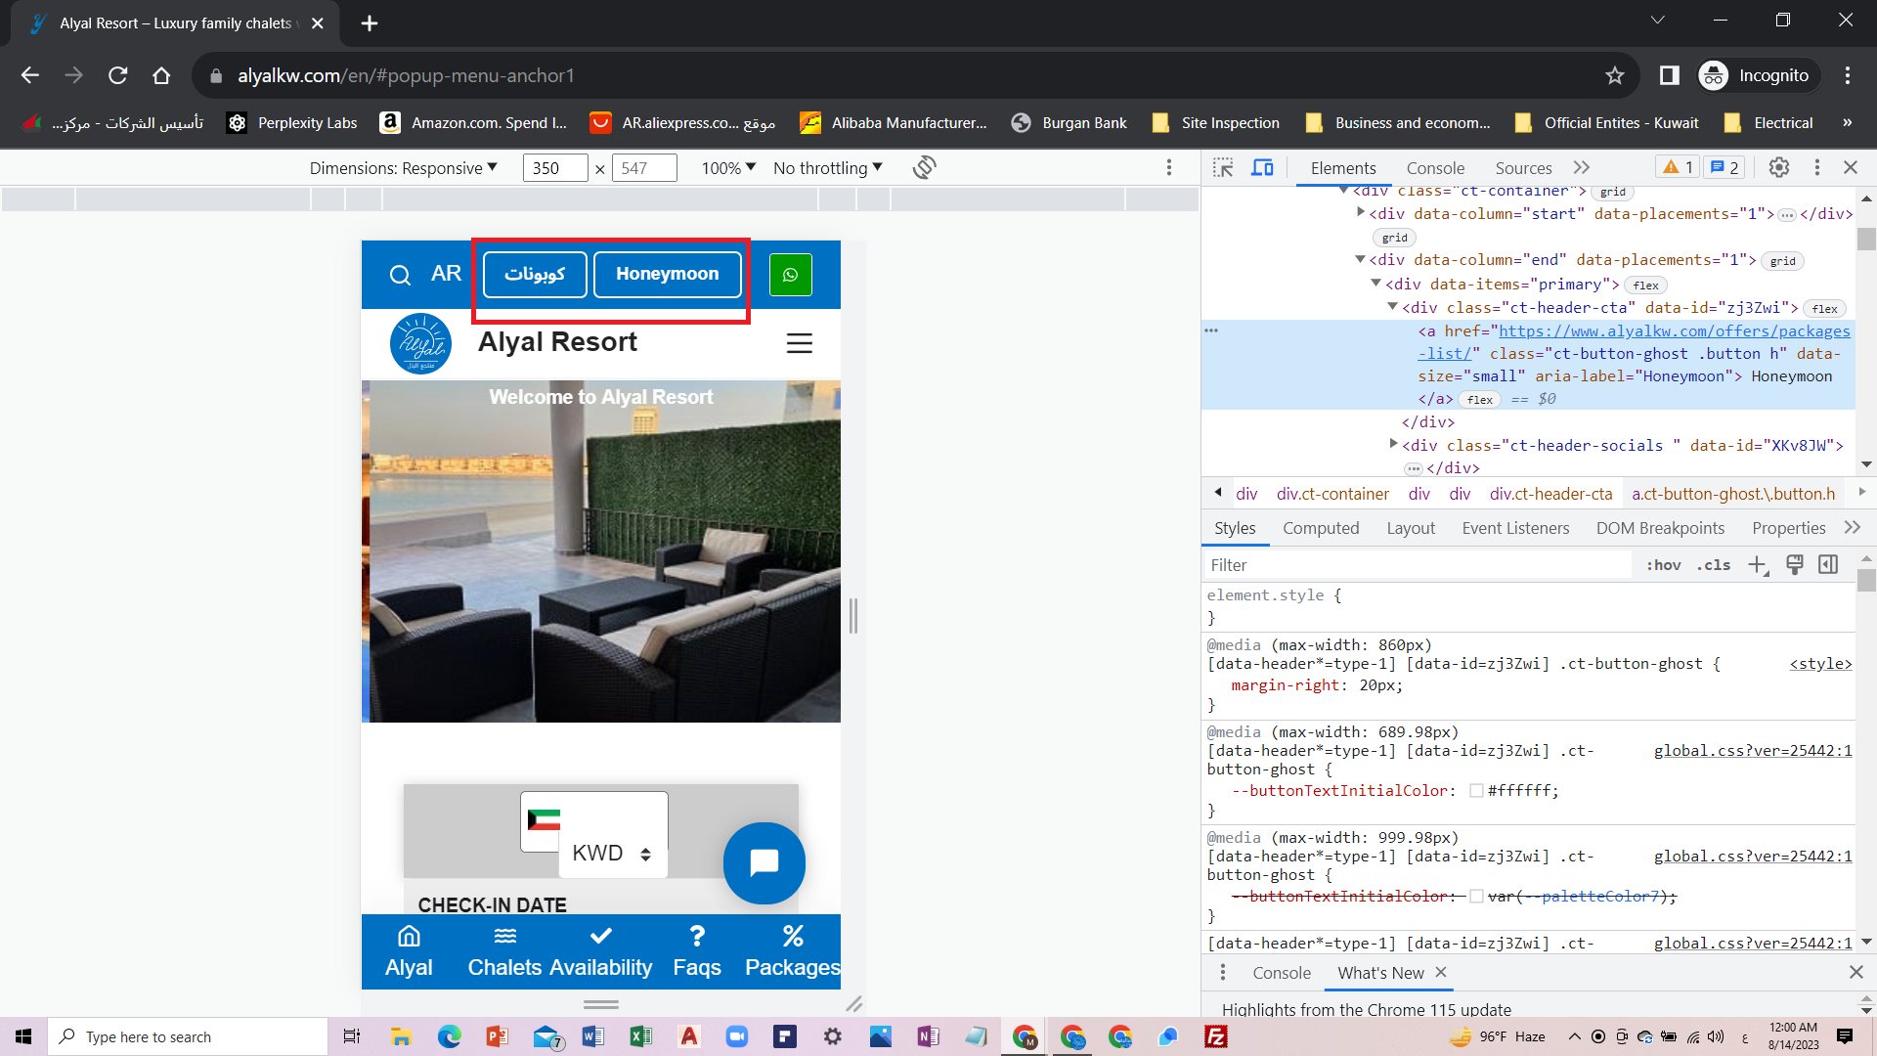Add a new style rule with plus icon
The height and width of the screenshot is (1056, 1877).
pos(1758,565)
